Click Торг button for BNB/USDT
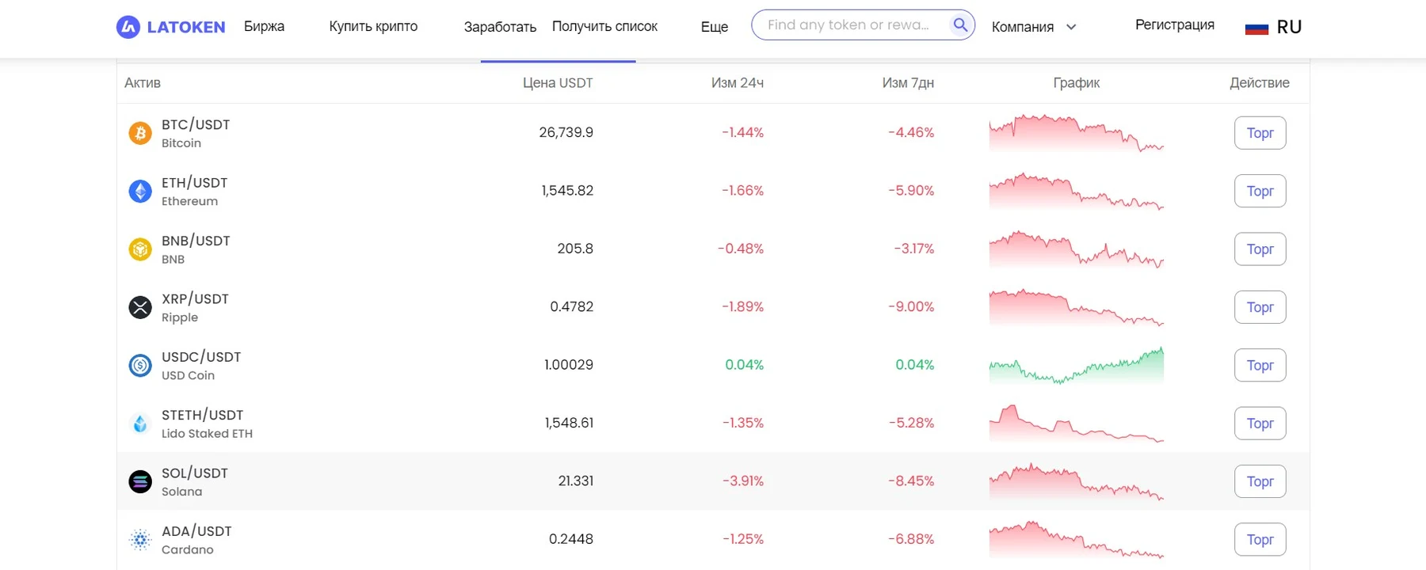Image resolution: width=1426 pixels, height=570 pixels. 1260,249
